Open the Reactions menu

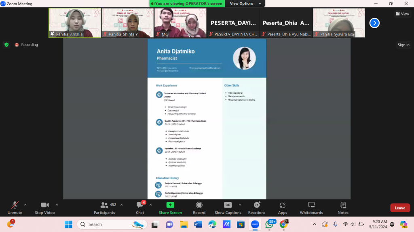pyautogui.click(x=257, y=208)
